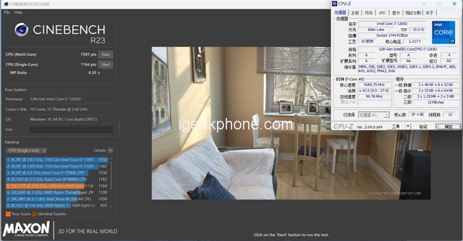Start the CPU Single Core test
The width and height of the screenshot is (463, 241).
(105, 64)
